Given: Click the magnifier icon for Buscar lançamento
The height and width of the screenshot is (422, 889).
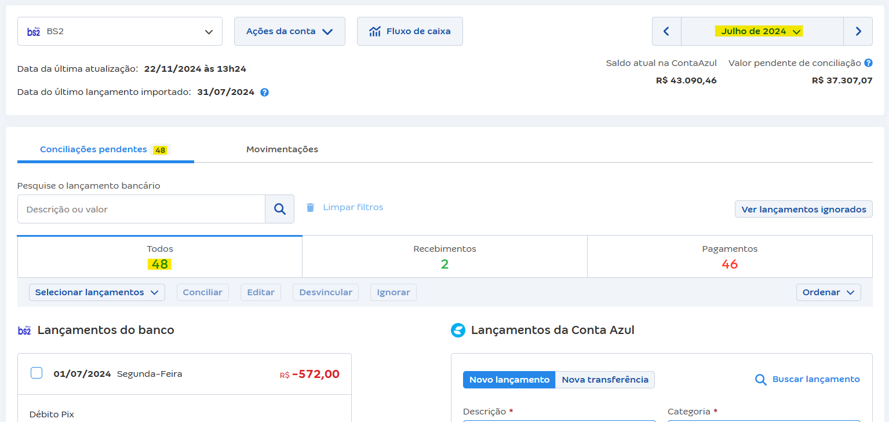Looking at the screenshot, I should tap(760, 379).
